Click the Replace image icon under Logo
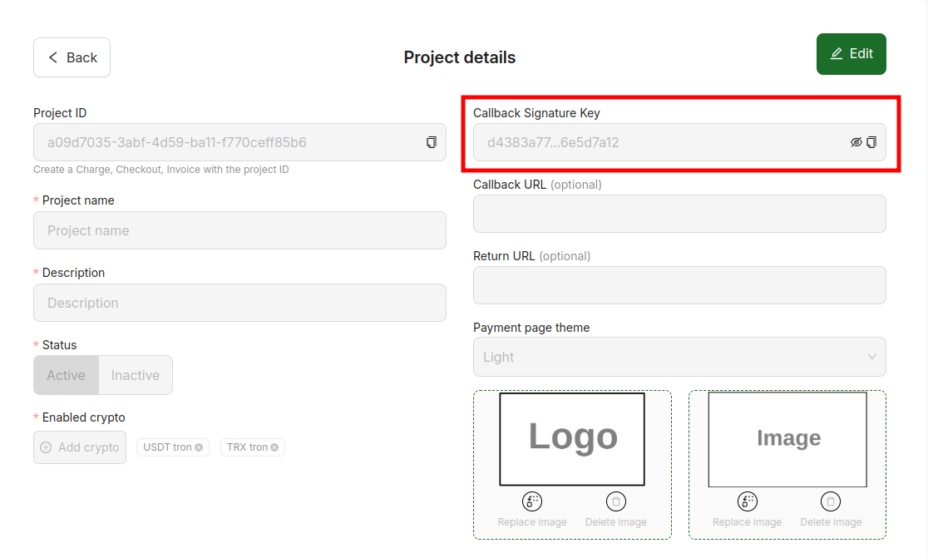The height and width of the screenshot is (558, 928). (532, 501)
